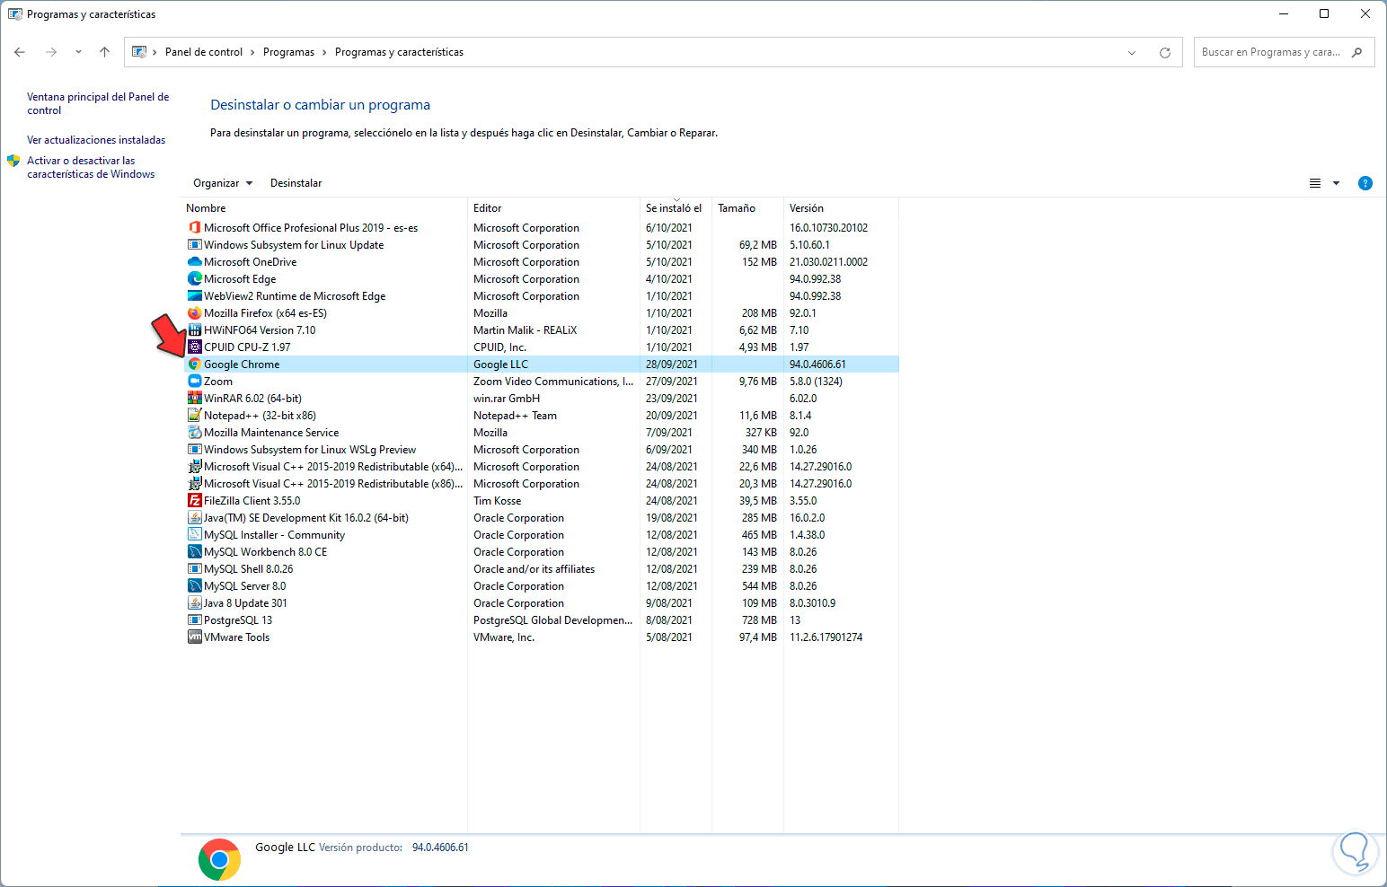Open the help button
The image size is (1387, 887).
1365,183
